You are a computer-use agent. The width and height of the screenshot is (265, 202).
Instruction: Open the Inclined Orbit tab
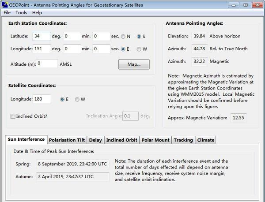(x=121, y=140)
